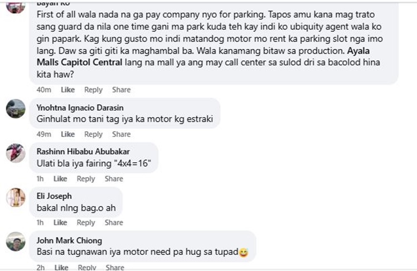The width and height of the screenshot is (417, 271).
Task: Share Eli Joseph's comment
Action: click(x=113, y=223)
